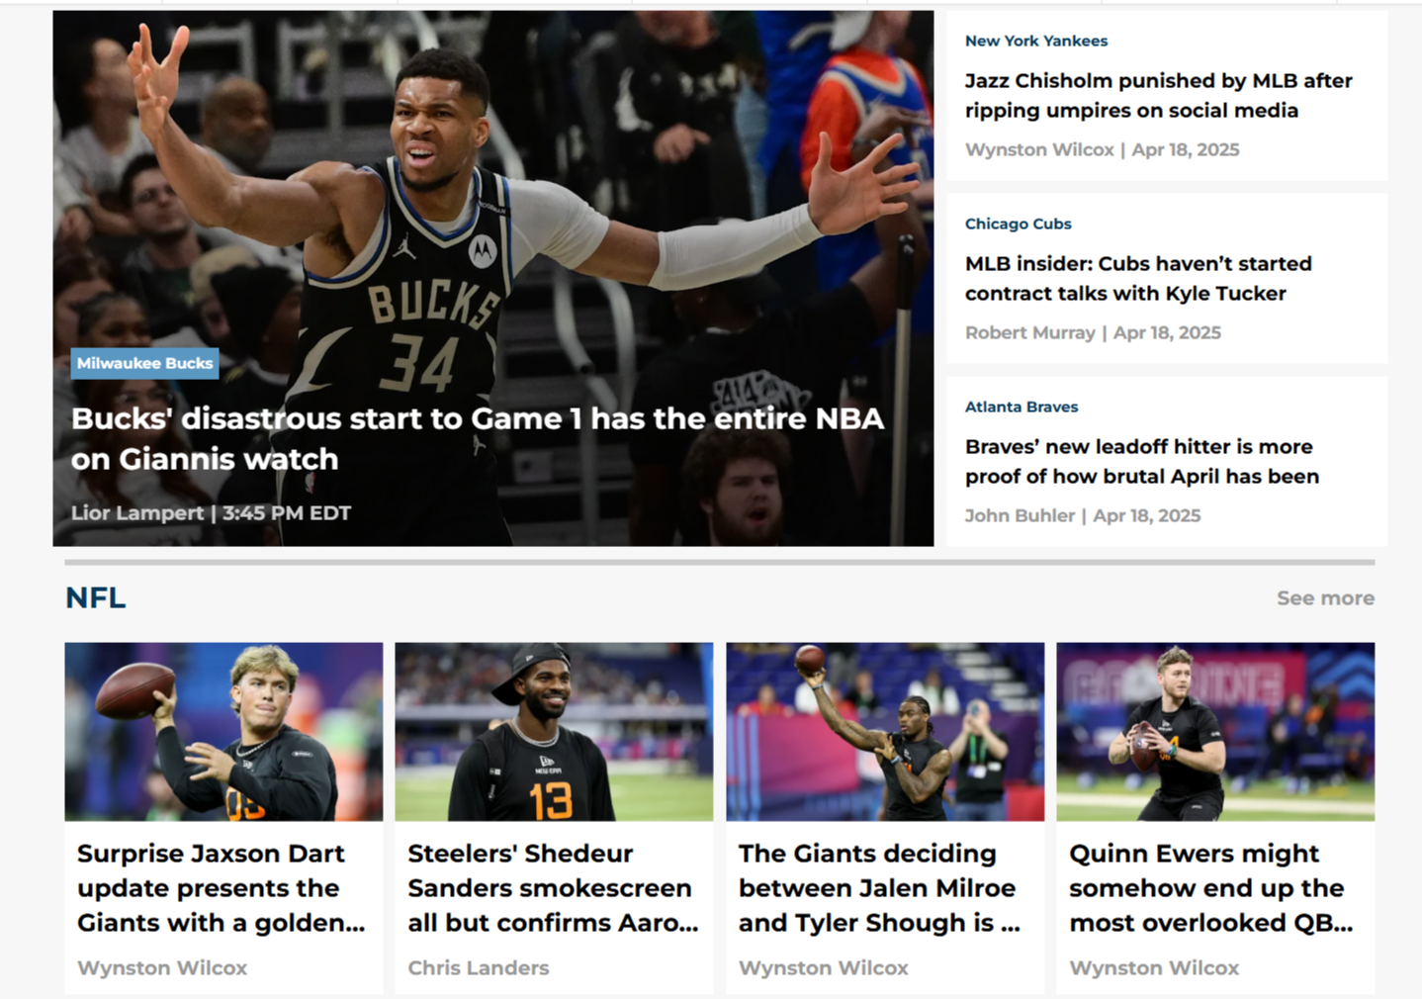1422x999 pixels.
Task: Click the Quinn Ewers combine thumbnail
Action: tap(1215, 732)
